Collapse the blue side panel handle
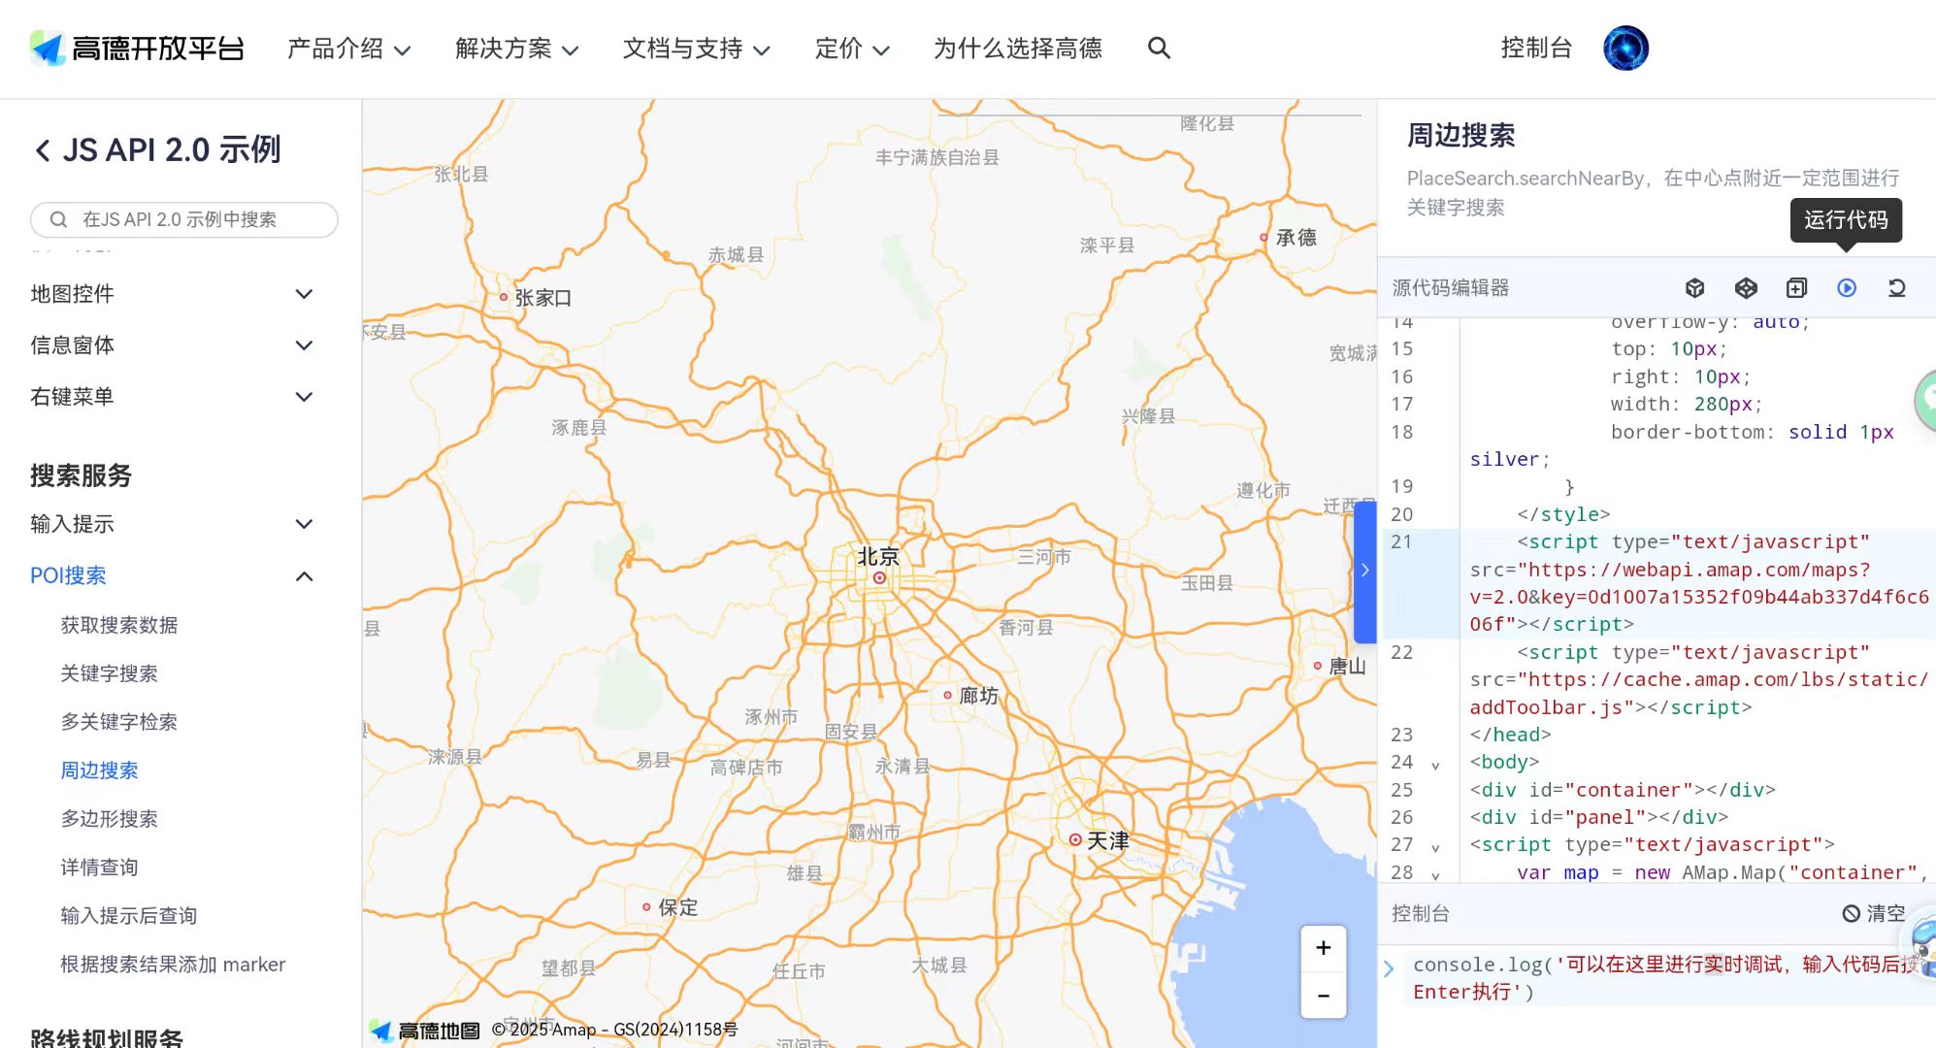 1364,571
